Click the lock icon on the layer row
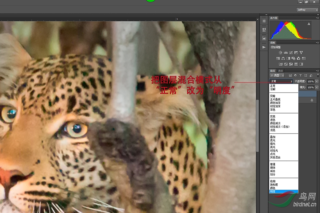 (312, 100)
